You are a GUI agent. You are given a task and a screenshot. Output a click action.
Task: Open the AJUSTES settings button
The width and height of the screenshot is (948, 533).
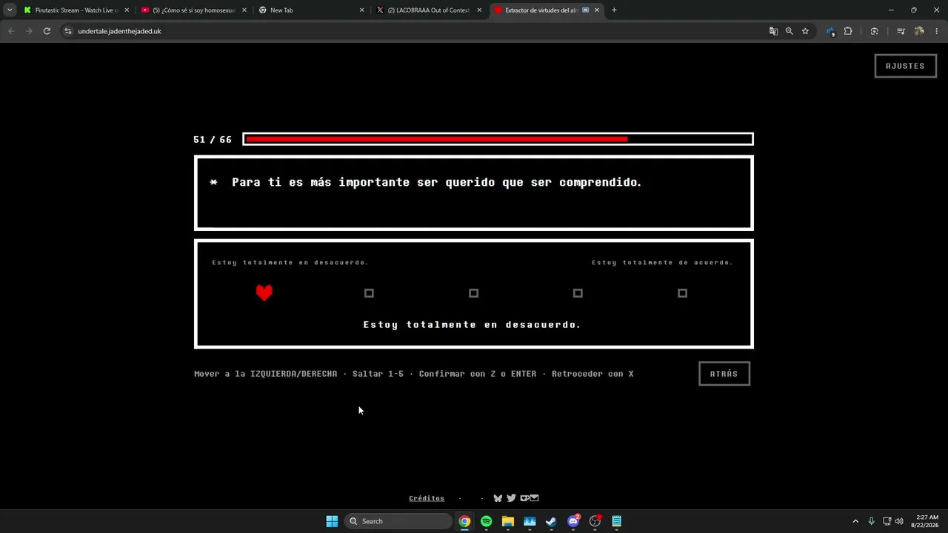point(905,66)
